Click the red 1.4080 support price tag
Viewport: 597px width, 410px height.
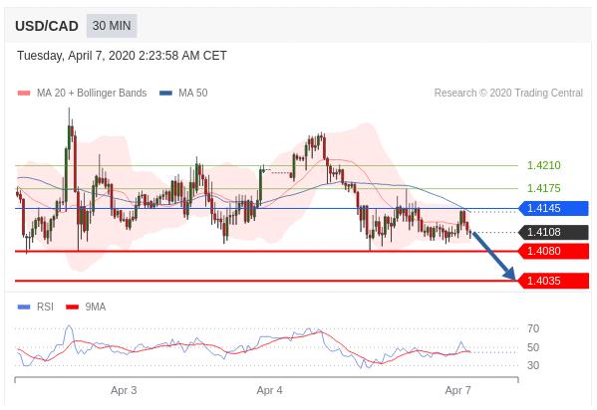coord(554,251)
